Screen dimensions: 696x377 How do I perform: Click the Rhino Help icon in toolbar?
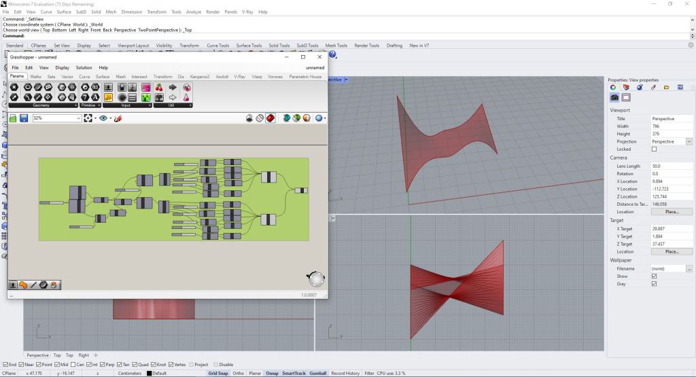(x=332, y=54)
